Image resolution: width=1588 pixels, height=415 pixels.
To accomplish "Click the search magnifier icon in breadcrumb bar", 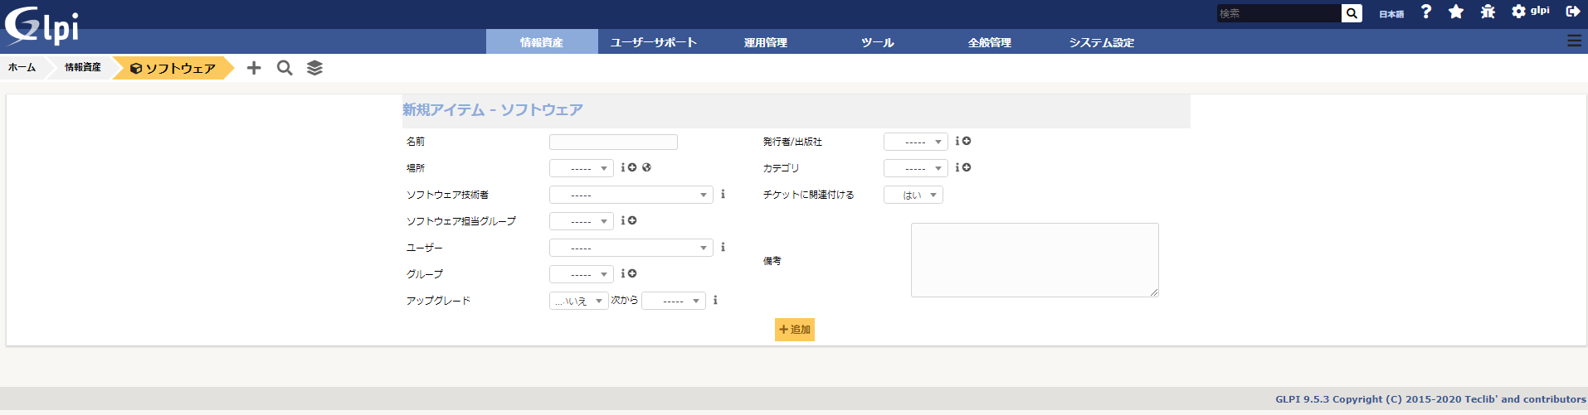I will pyautogui.click(x=285, y=68).
